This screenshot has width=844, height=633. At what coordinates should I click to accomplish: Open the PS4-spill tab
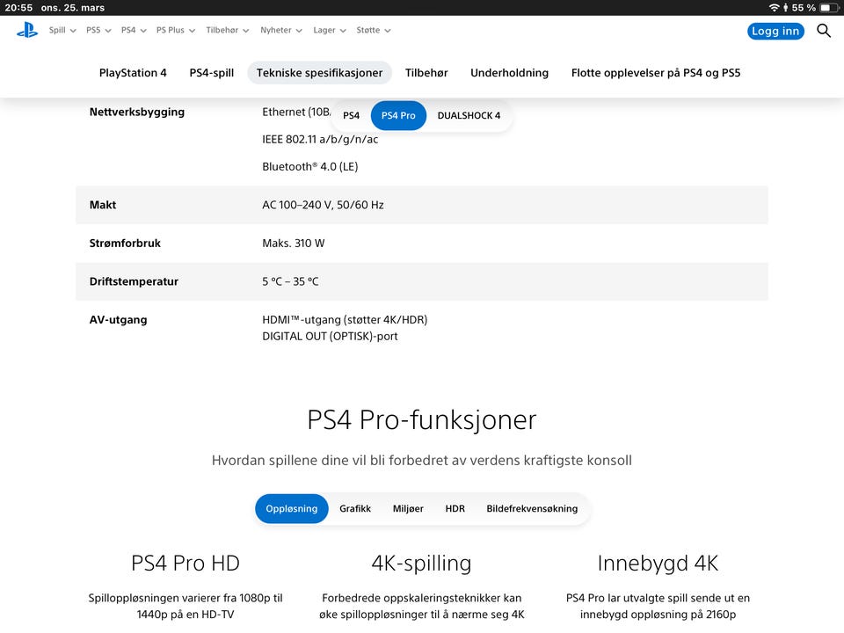click(212, 73)
